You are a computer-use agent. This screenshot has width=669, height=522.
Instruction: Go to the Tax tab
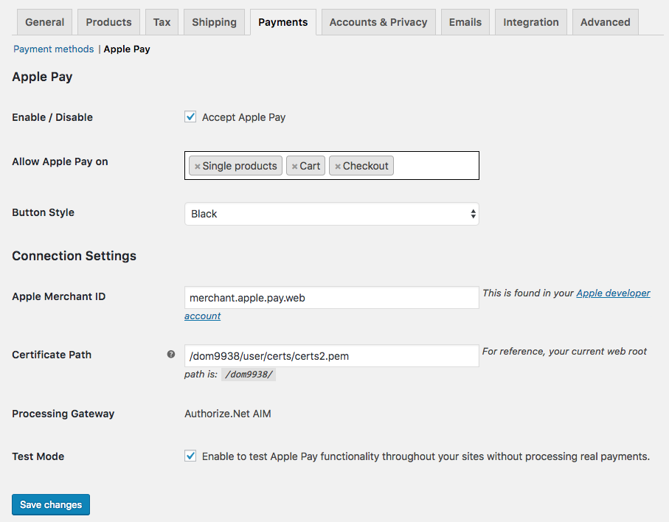click(162, 22)
